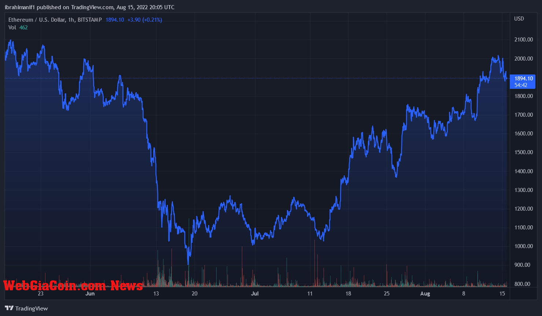Click the TradingView.com text in the header

click(x=92, y=7)
